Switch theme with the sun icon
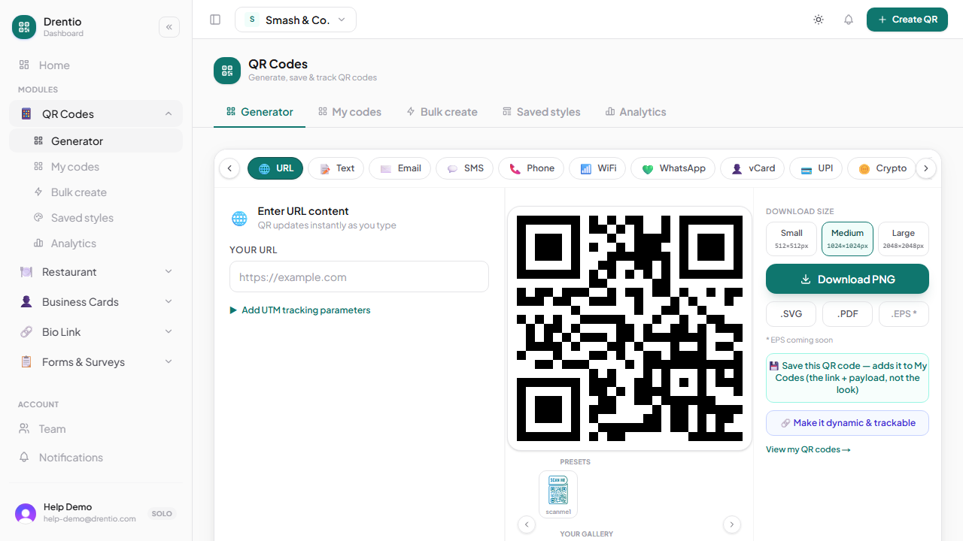The width and height of the screenshot is (963, 541). coord(819,20)
